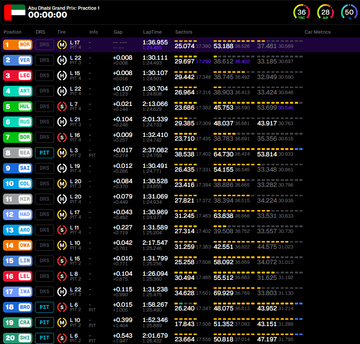Click SHI's gap value +0.543

pos(123,335)
